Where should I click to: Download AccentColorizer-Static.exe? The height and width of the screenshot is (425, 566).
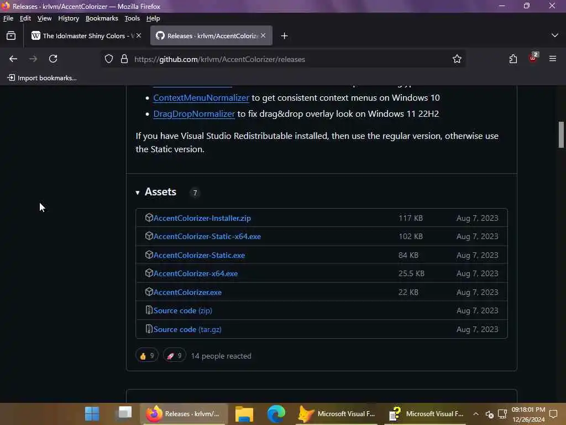point(199,255)
